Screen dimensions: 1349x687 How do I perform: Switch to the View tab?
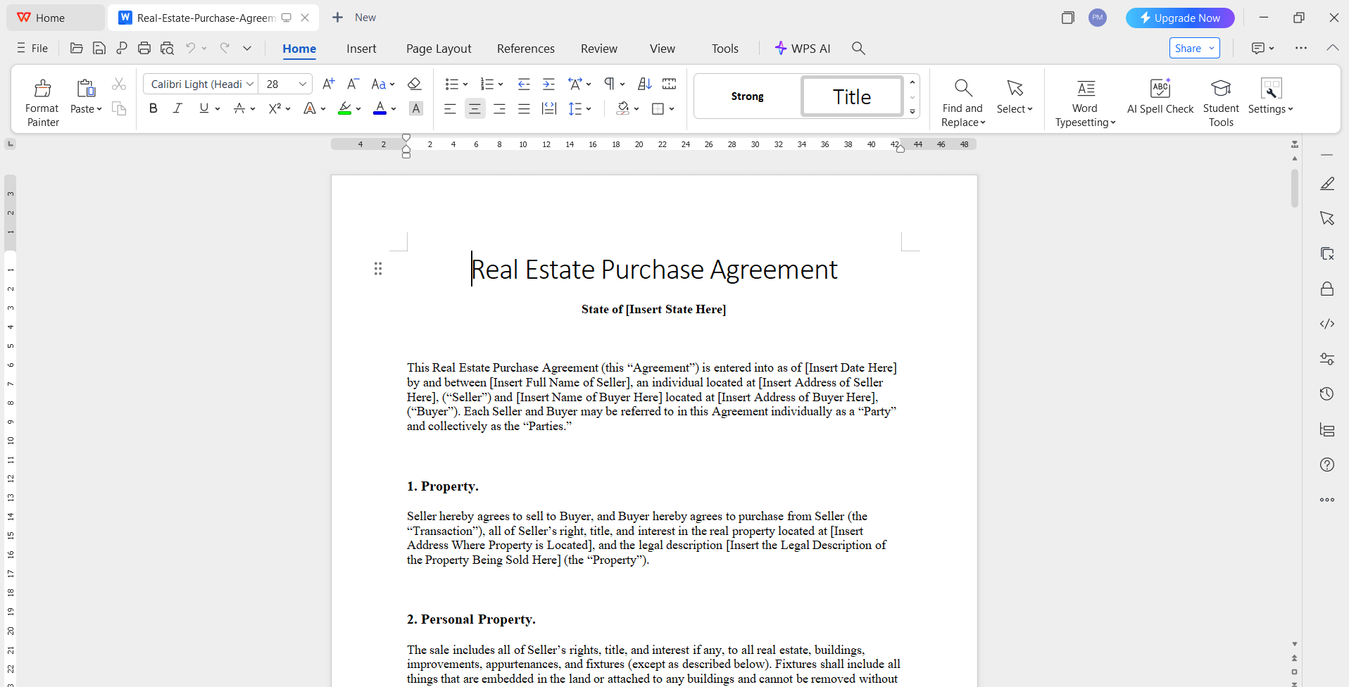click(x=663, y=49)
